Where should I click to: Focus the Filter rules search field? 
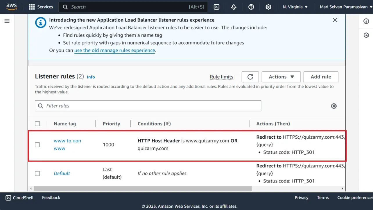pyautogui.click(x=148, y=106)
